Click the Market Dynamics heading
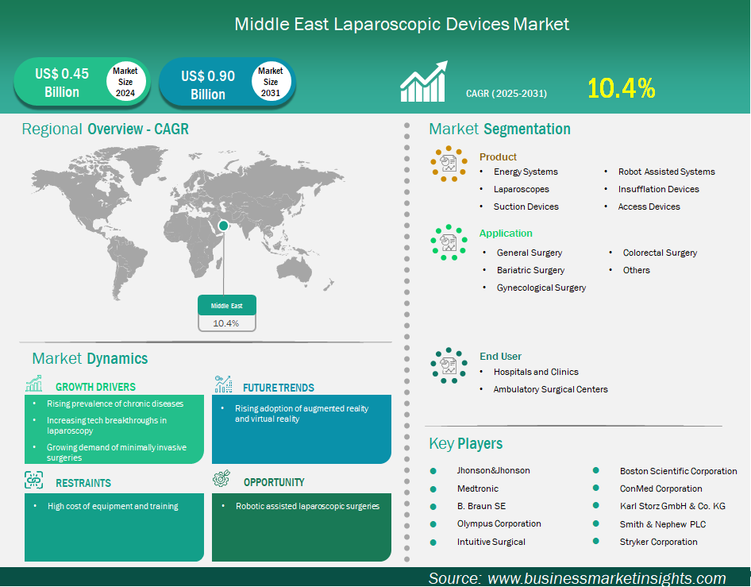The height and width of the screenshot is (587, 751). (x=90, y=358)
